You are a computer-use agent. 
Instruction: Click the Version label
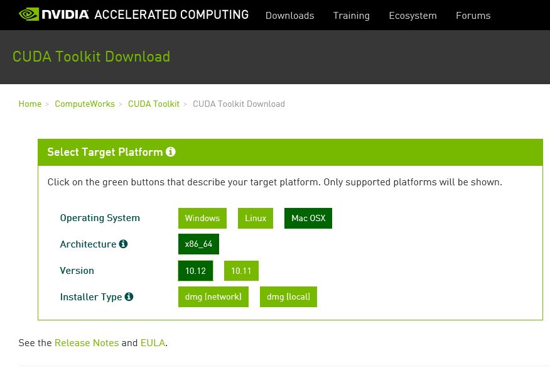(x=77, y=271)
